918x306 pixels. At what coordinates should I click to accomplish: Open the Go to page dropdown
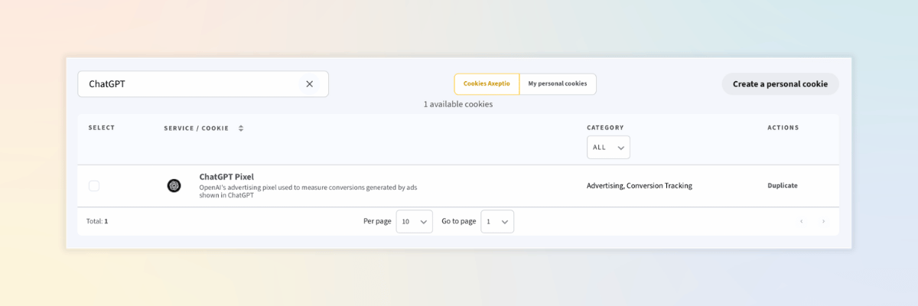point(497,221)
